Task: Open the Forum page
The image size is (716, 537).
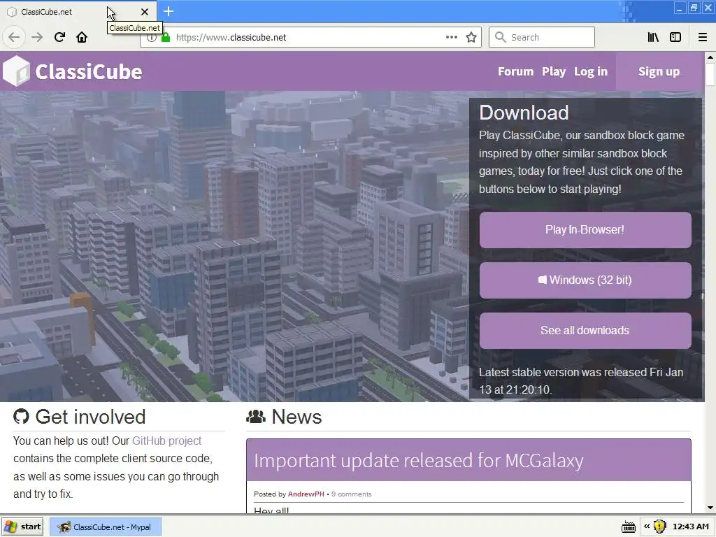Action: click(x=515, y=72)
